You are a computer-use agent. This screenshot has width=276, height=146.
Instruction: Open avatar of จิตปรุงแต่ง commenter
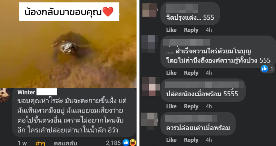(150, 10)
